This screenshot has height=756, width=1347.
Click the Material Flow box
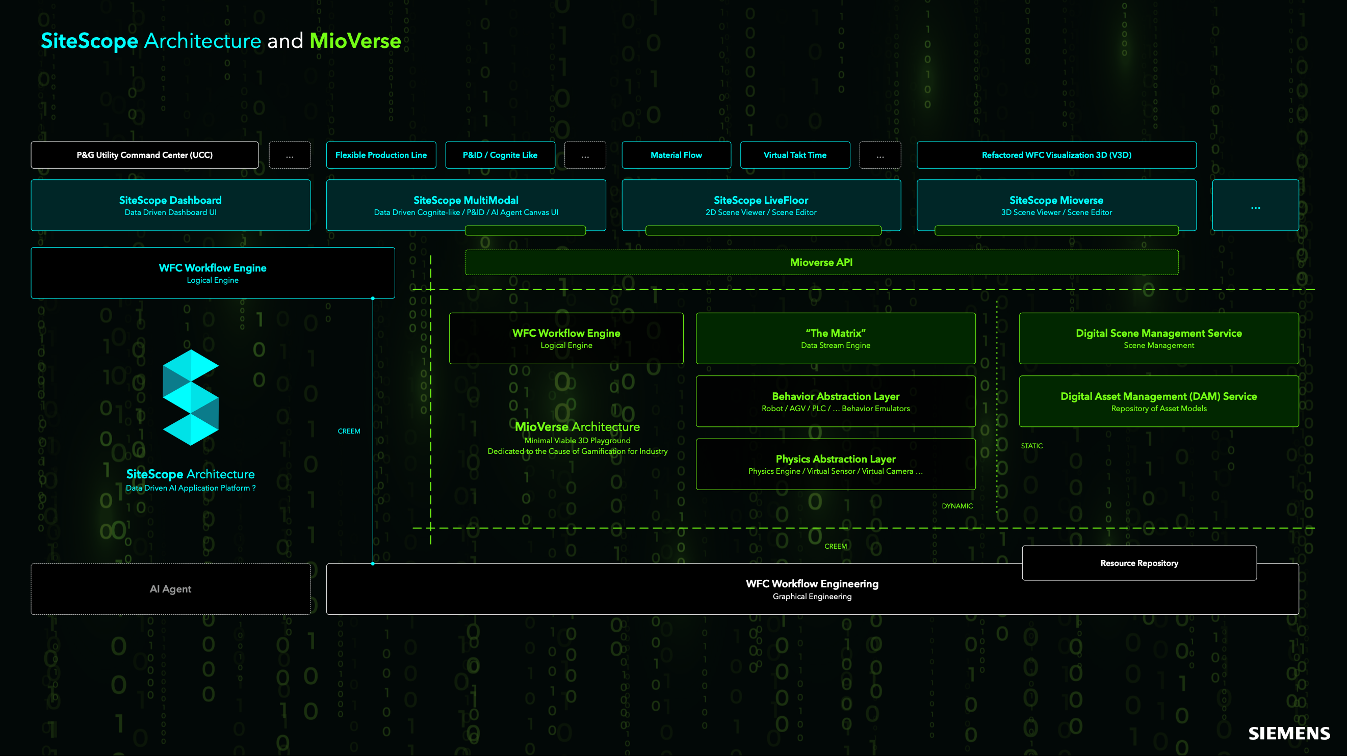pos(676,155)
